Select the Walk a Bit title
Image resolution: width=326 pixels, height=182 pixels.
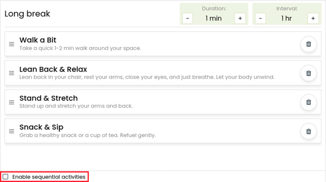click(x=38, y=40)
